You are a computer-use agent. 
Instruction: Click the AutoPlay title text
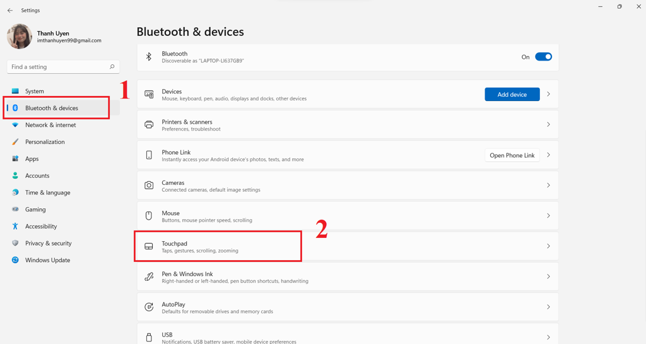[x=173, y=304]
